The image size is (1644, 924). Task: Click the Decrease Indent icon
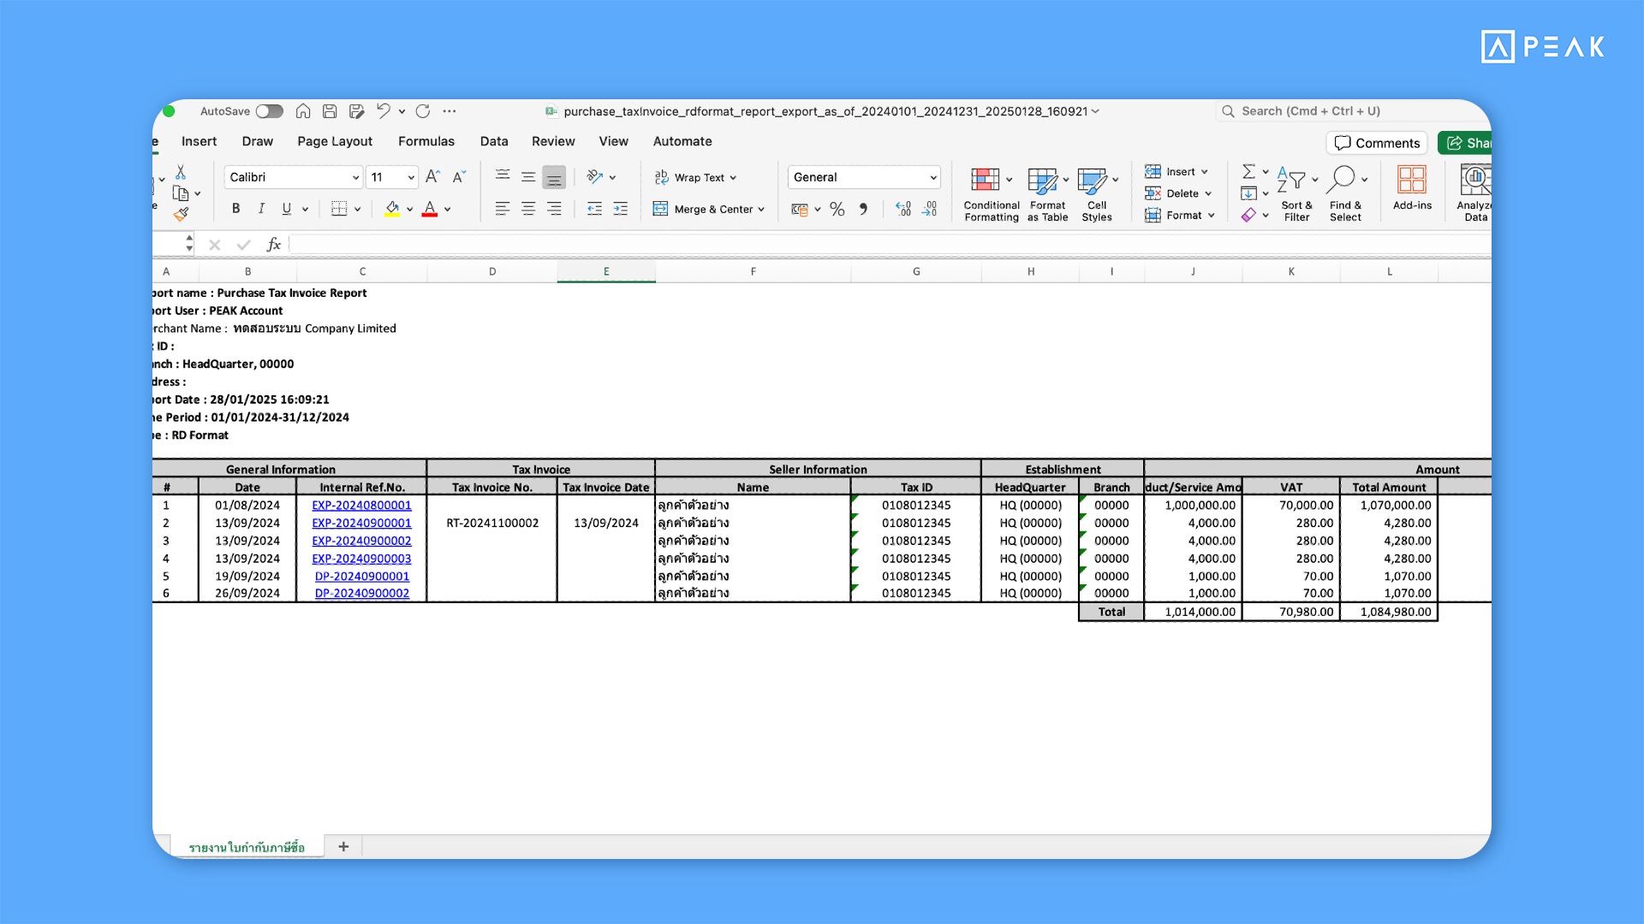point(594,209)
